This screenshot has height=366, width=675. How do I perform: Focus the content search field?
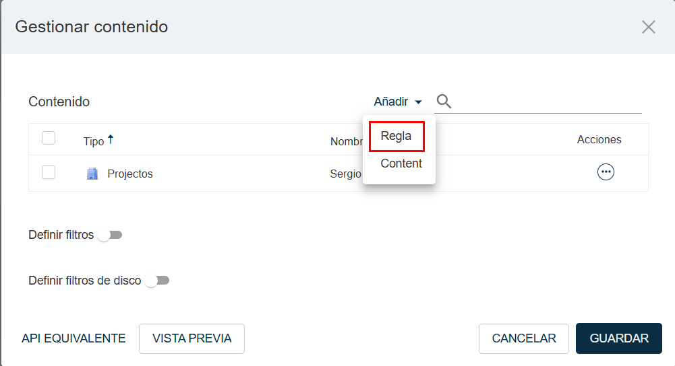tap(546, 102)
